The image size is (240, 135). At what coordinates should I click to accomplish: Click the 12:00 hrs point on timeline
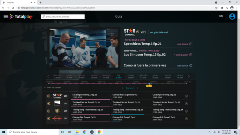[x=117, y=84]
